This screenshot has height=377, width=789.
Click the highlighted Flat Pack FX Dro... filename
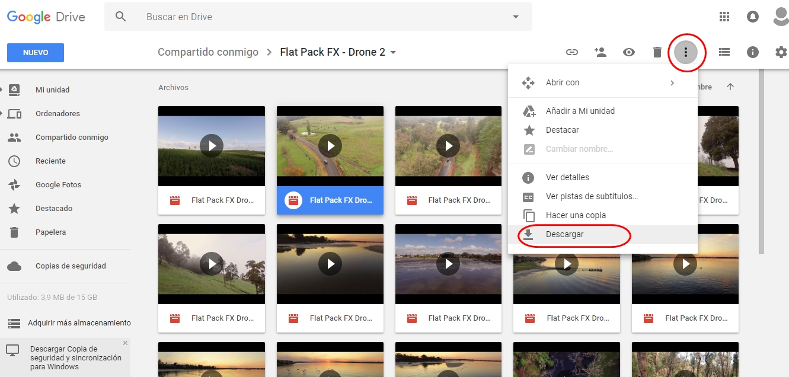click(x=341, y=200)
